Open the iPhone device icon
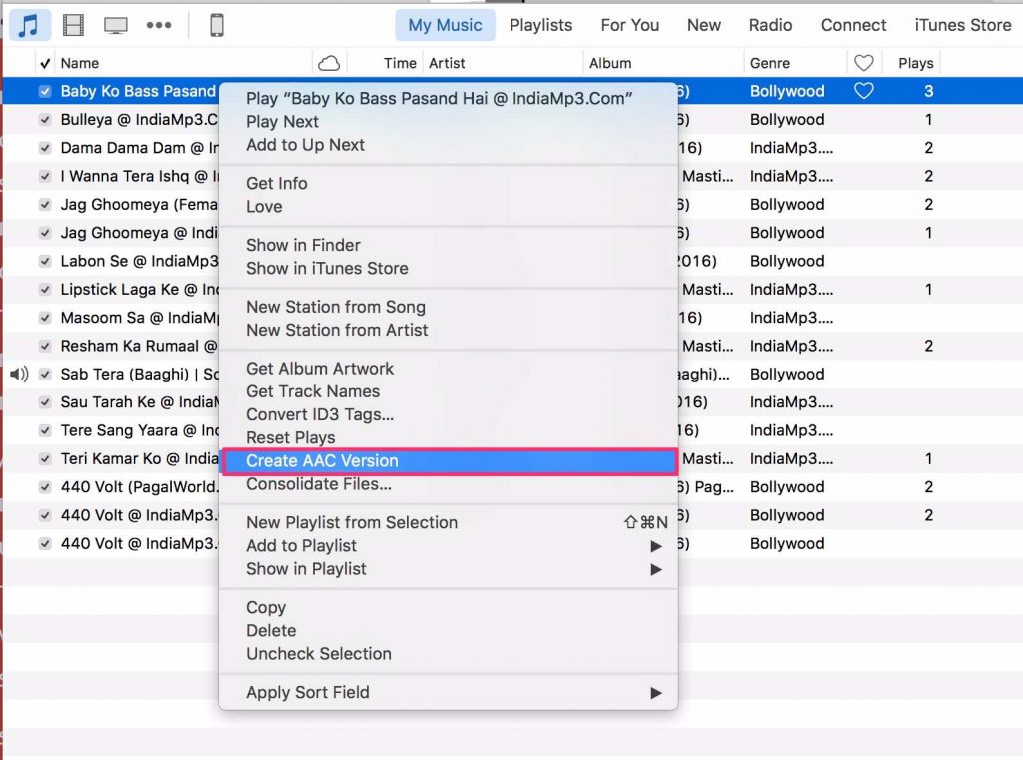The height and width of the screenshot is (760, 1023). (217, 25)
